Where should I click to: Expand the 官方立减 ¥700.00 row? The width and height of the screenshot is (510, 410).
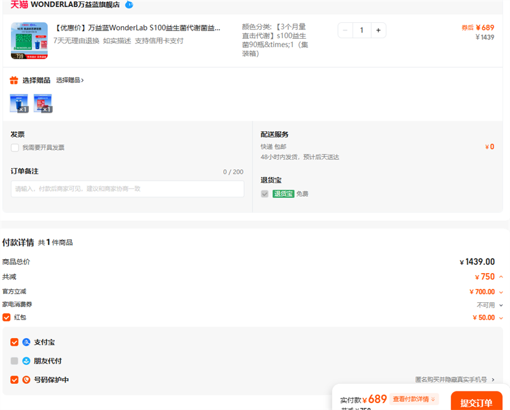501,292
